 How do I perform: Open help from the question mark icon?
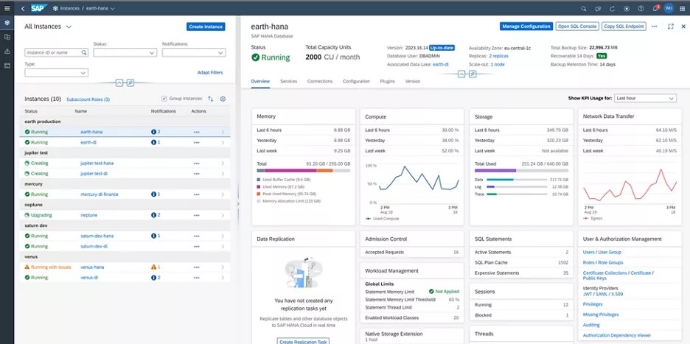[641, 8]
